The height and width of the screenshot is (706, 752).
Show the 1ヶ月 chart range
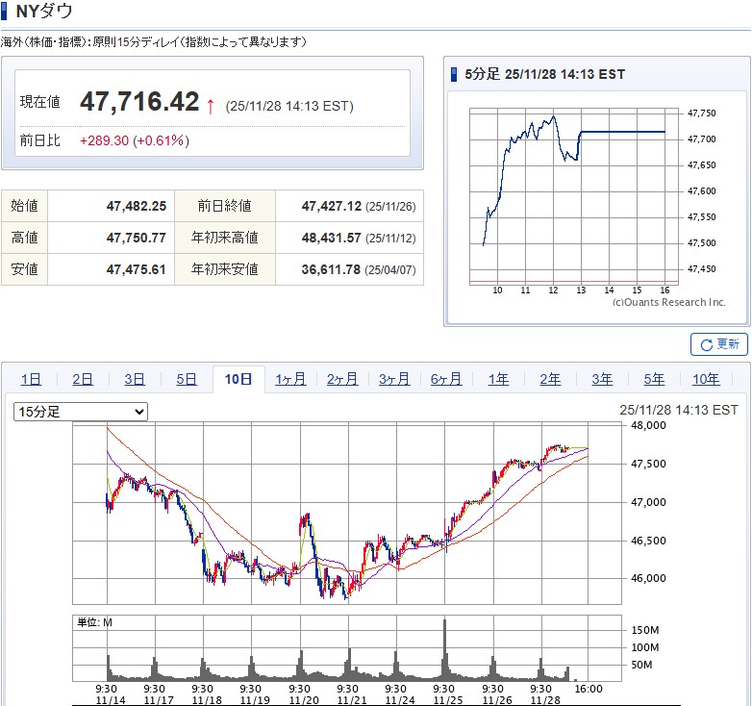click(290, 379)
